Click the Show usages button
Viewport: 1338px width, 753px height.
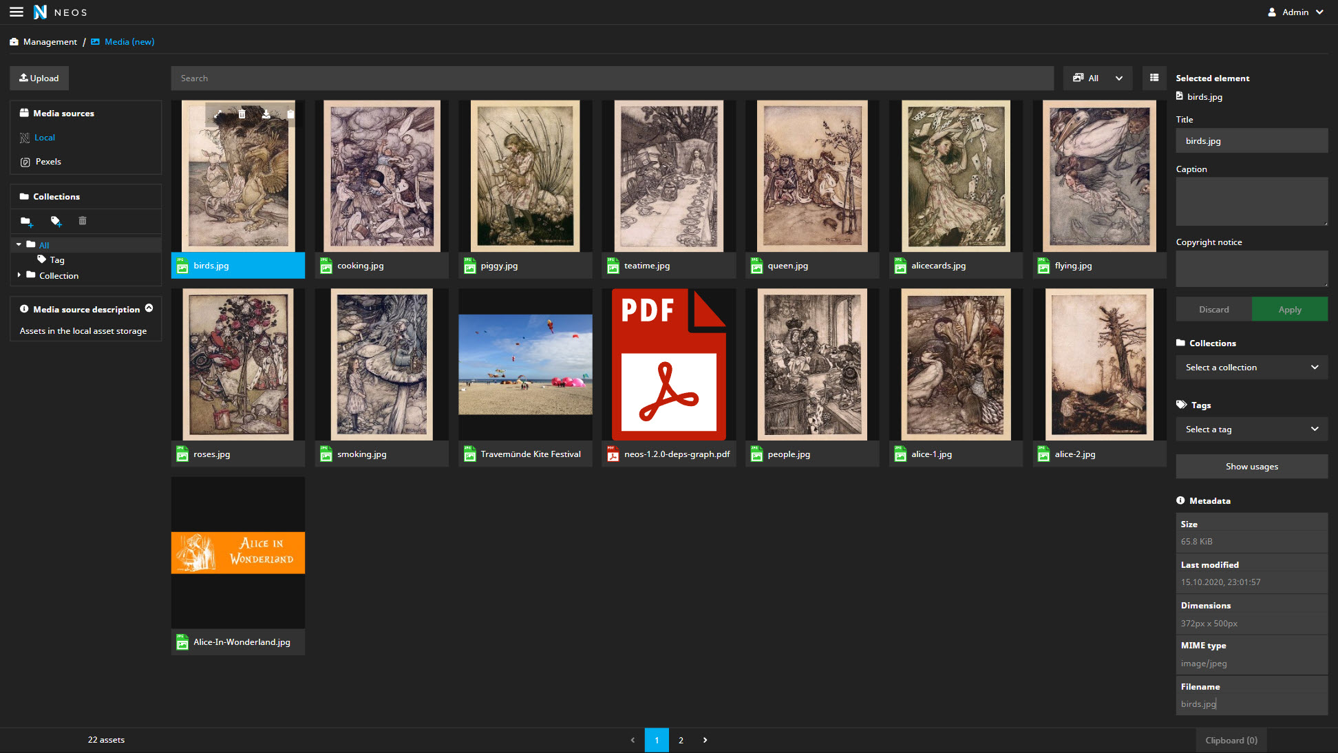[x=1251, y=466]
